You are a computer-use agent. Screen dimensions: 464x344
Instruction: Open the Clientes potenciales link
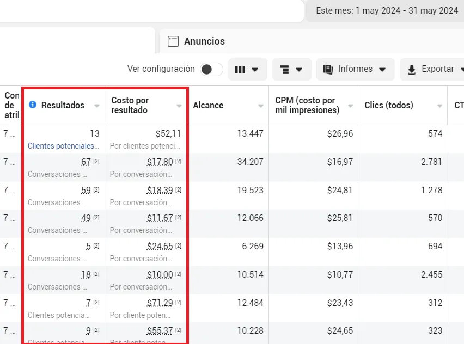pyautogui.click(x=63, y=146)
